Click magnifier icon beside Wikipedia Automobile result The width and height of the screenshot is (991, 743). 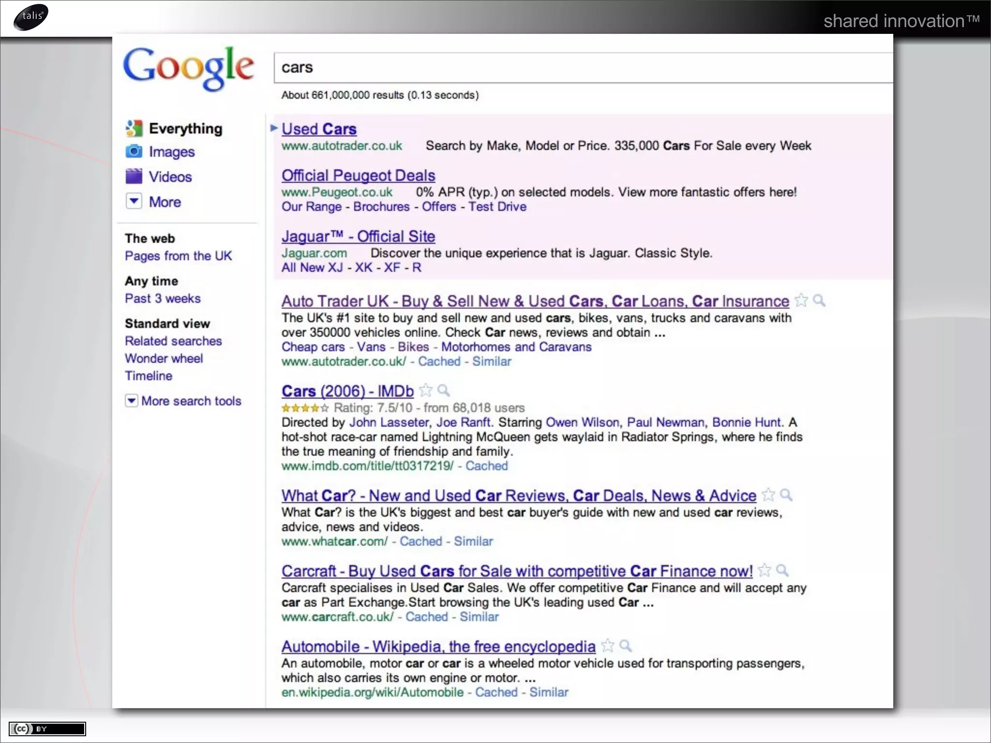coord(626,646)
